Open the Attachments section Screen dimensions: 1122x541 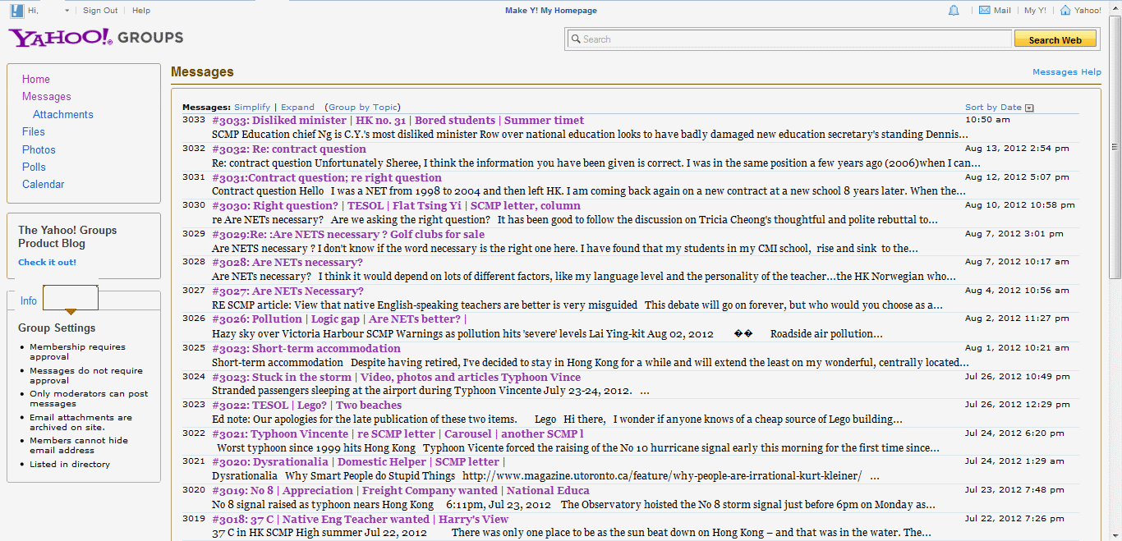62,114
